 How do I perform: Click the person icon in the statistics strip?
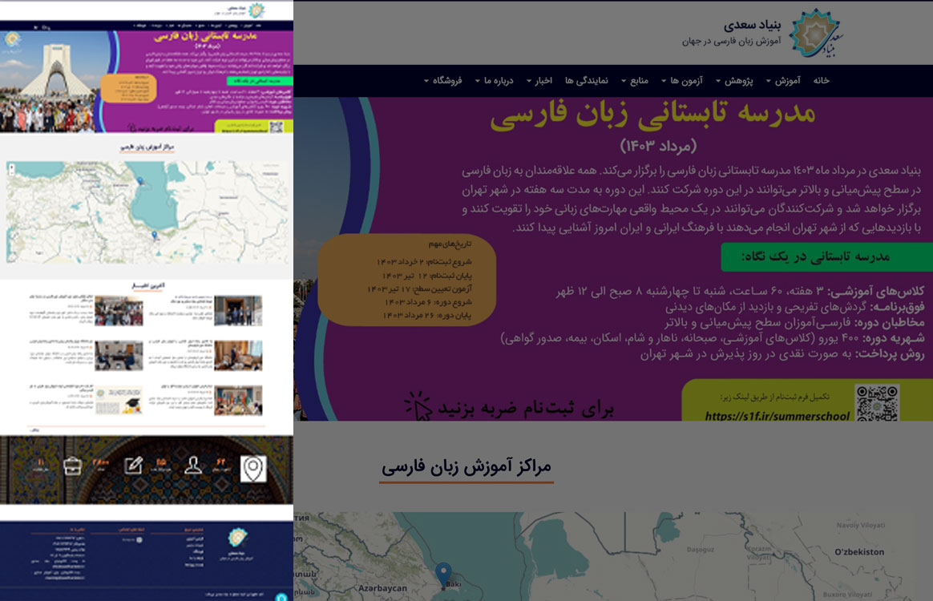pyautogui.click(x=193, y=466)
